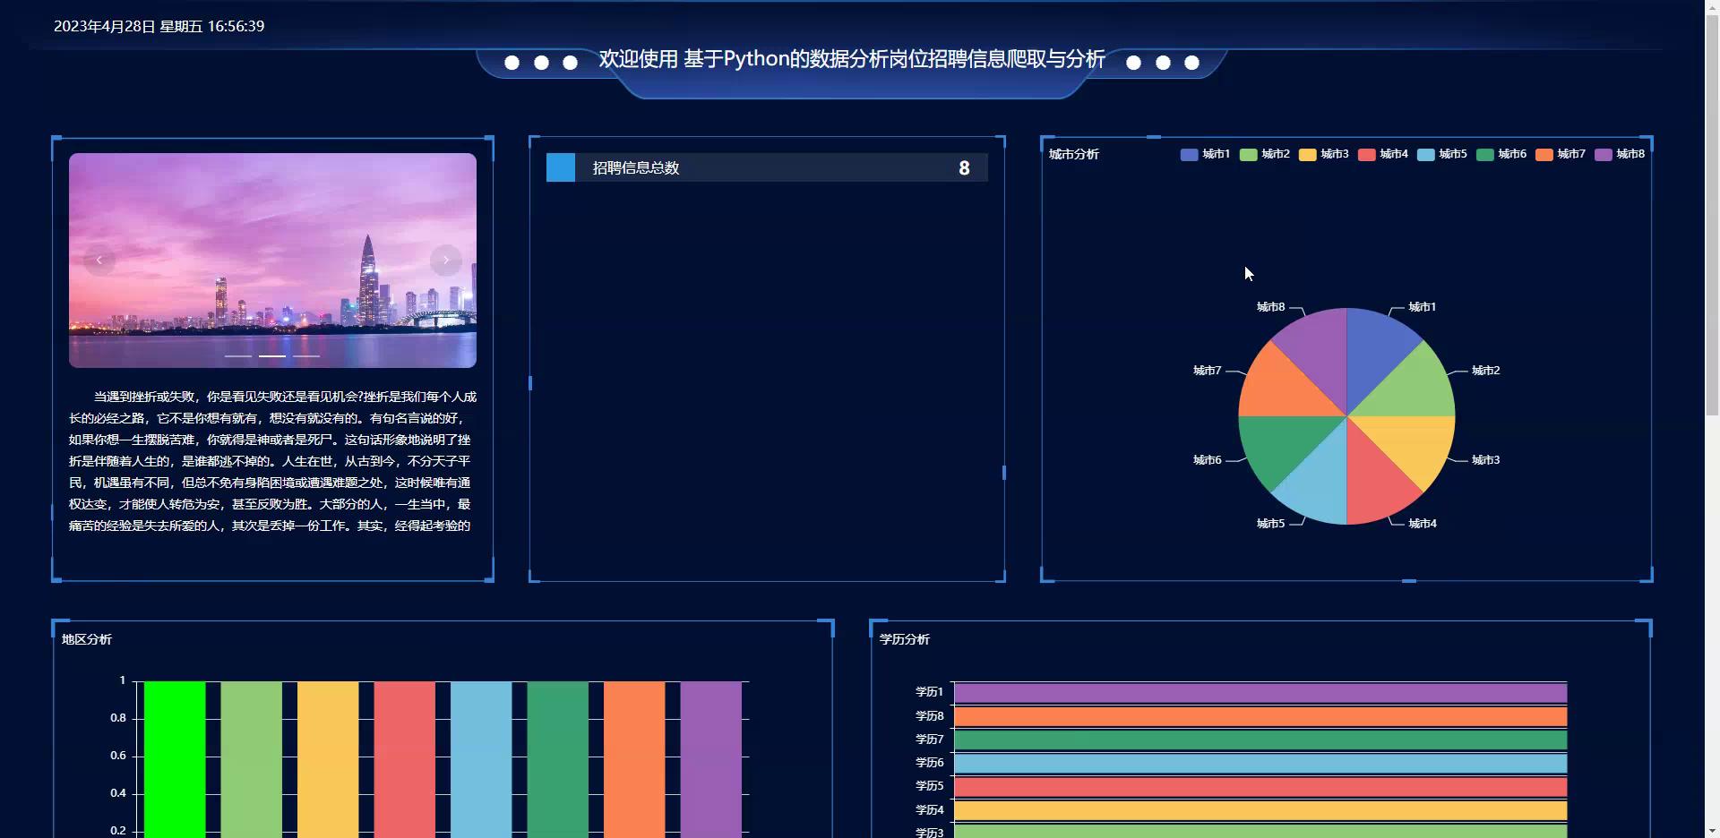The image size is (1720, 838).
Task: Click the 地区分析 chart title
Action: pyautogui.click(x=87, y=639)
